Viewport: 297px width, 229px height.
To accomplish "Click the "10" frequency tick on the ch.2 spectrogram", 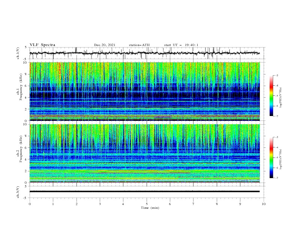I will pos(25,124).
